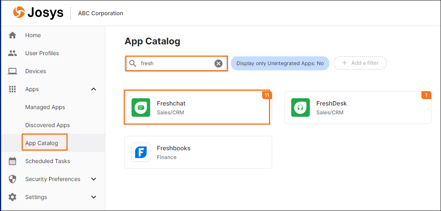Clear the search field with X
The height and width of the screenshot is (211, 441).
218,64
